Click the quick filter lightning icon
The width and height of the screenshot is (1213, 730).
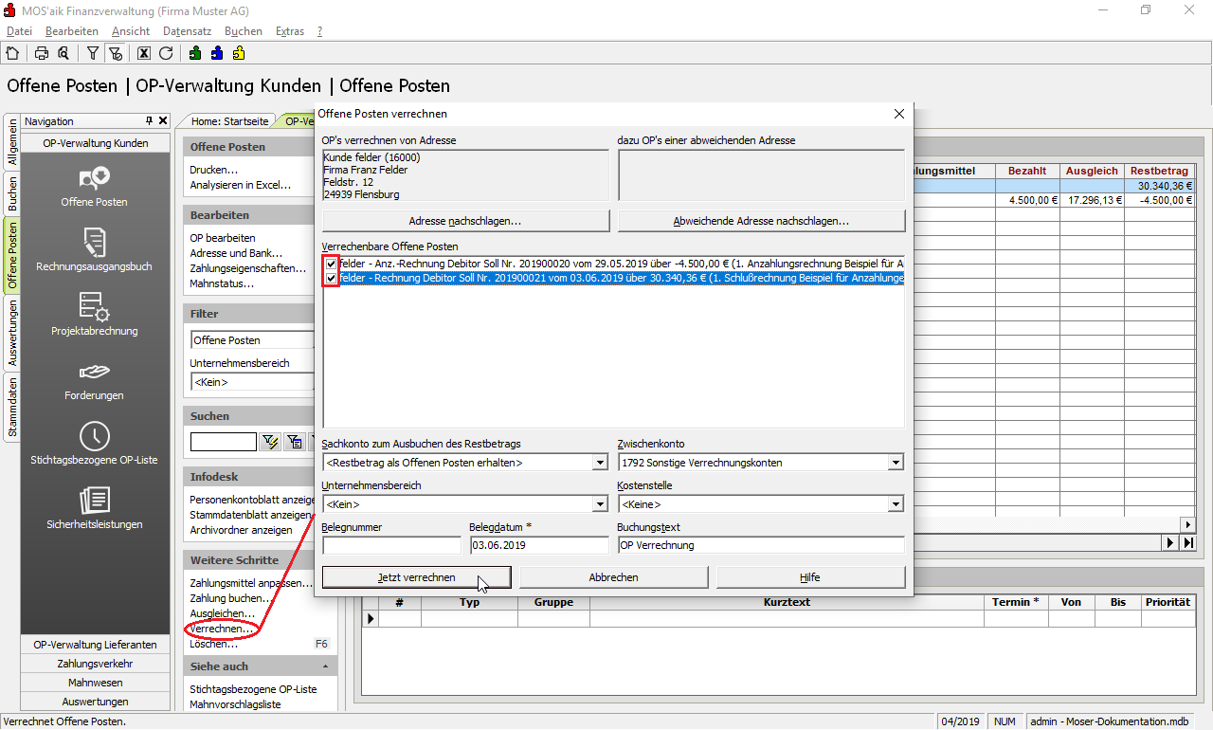coord(270,442)
